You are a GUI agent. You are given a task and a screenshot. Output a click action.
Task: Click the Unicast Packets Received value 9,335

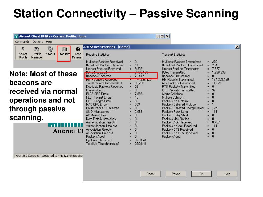(x=138, y=69)
